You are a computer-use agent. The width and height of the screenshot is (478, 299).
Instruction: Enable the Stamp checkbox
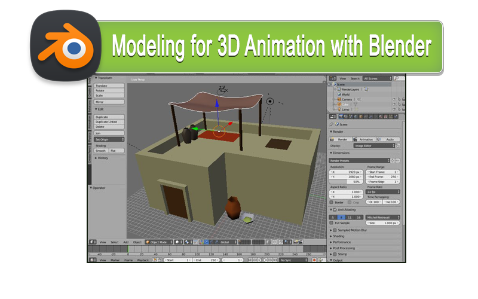335,254
